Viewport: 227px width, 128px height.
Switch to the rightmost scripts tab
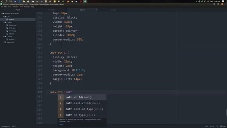(113, 10)
